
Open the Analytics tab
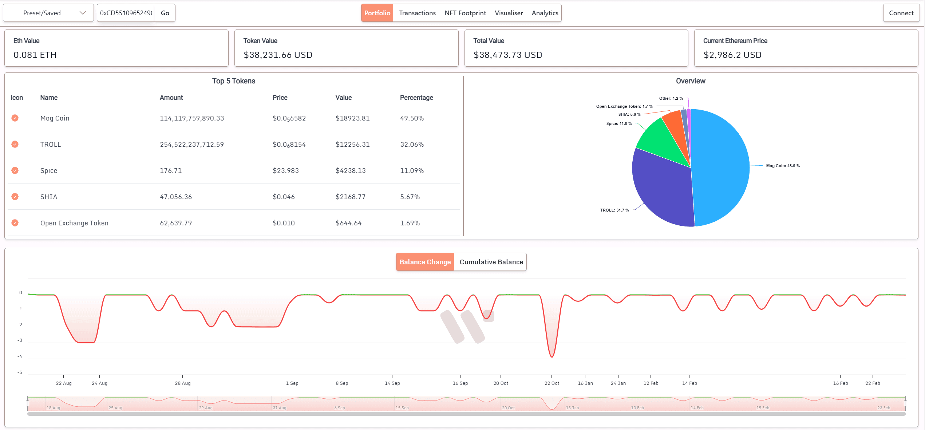click(x=545, y=13)
